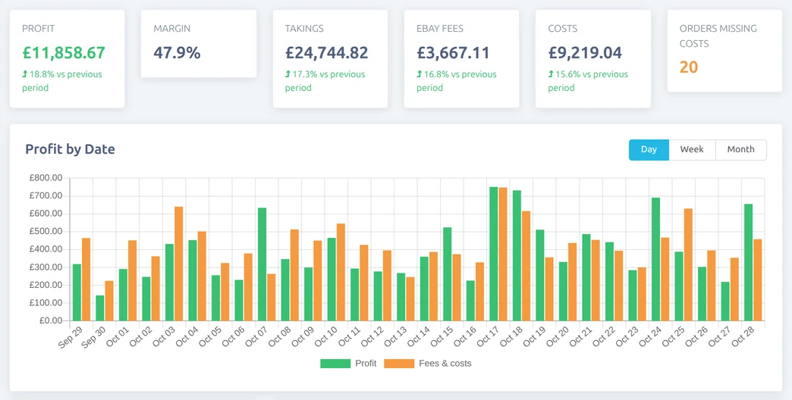Viewport: 792px width, 400px height.
Task: Click the £0.00 axis label
Action: [x=51, y=320]
